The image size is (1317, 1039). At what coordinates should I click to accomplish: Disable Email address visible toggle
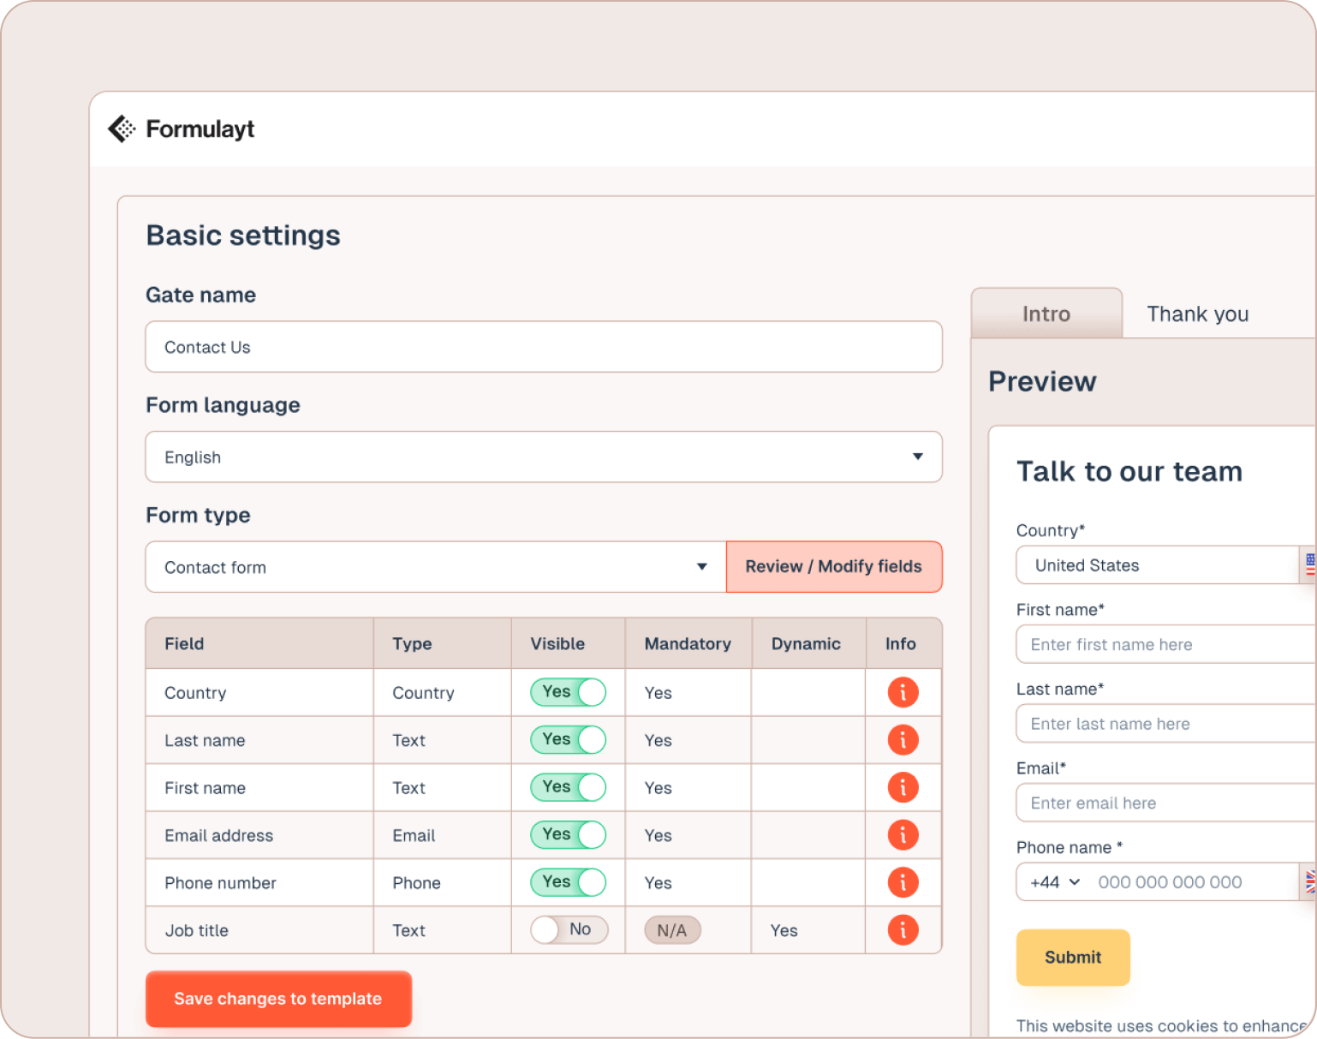[x=568, y=835]
